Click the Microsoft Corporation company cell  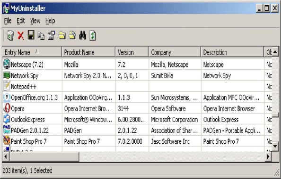pyautogui.click(x=175, y=119)
